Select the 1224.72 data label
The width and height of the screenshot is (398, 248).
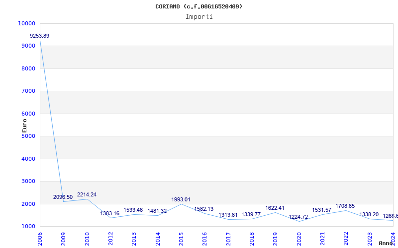tap(298, 217)
